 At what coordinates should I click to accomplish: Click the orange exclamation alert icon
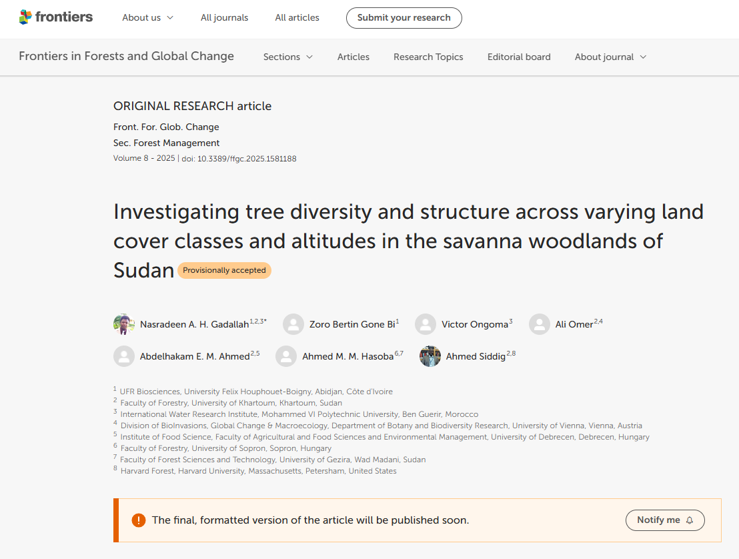tap(139, 520)
